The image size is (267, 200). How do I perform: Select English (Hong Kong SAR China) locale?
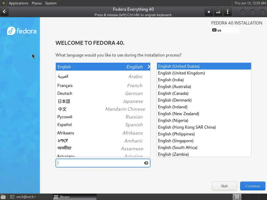coord(204,127)
